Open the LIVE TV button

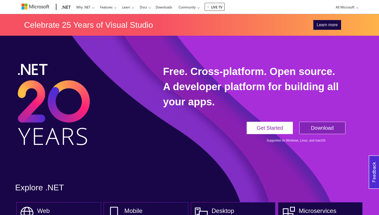pos(215,7)
